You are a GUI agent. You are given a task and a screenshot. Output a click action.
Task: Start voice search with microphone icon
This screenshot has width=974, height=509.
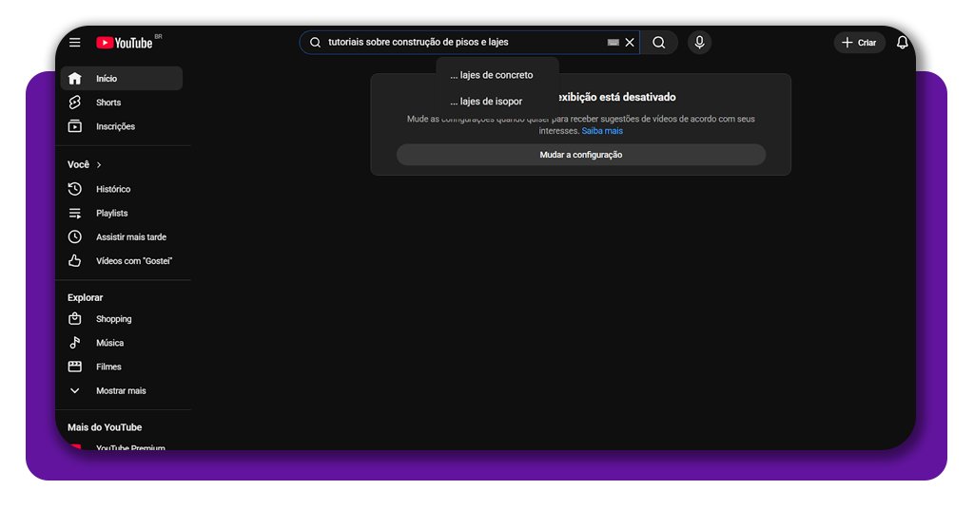[699, 43]
